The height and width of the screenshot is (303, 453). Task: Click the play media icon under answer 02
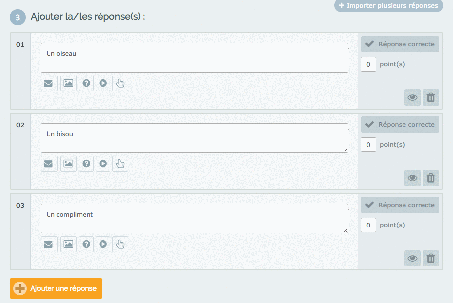[x=103, y=164]
